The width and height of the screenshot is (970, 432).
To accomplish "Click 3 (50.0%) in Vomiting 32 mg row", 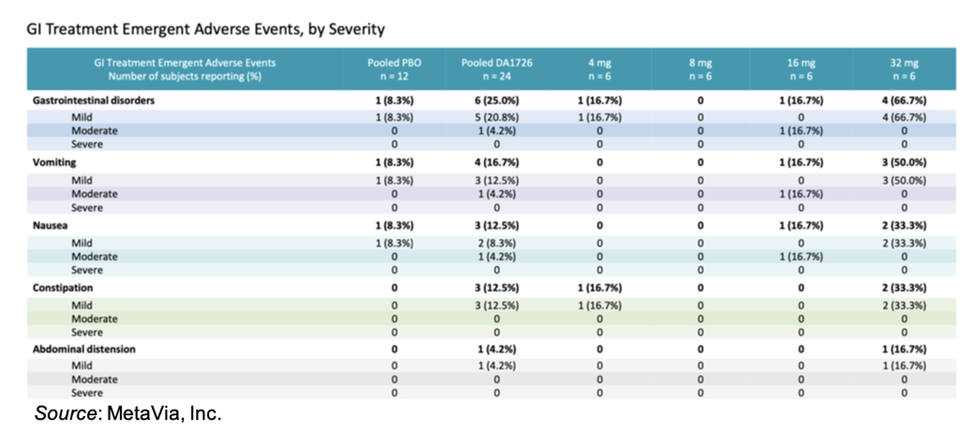I will point(904,163).
